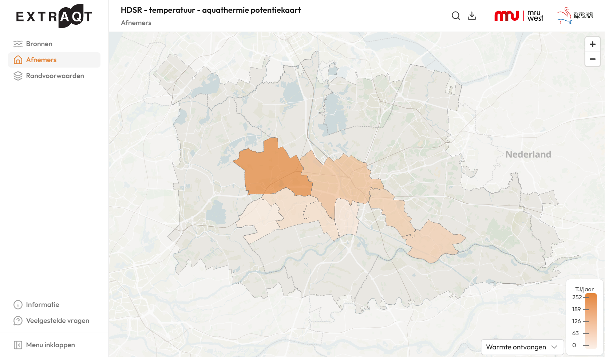Click the Randvoorwaarden layers icon

point(18,76)
